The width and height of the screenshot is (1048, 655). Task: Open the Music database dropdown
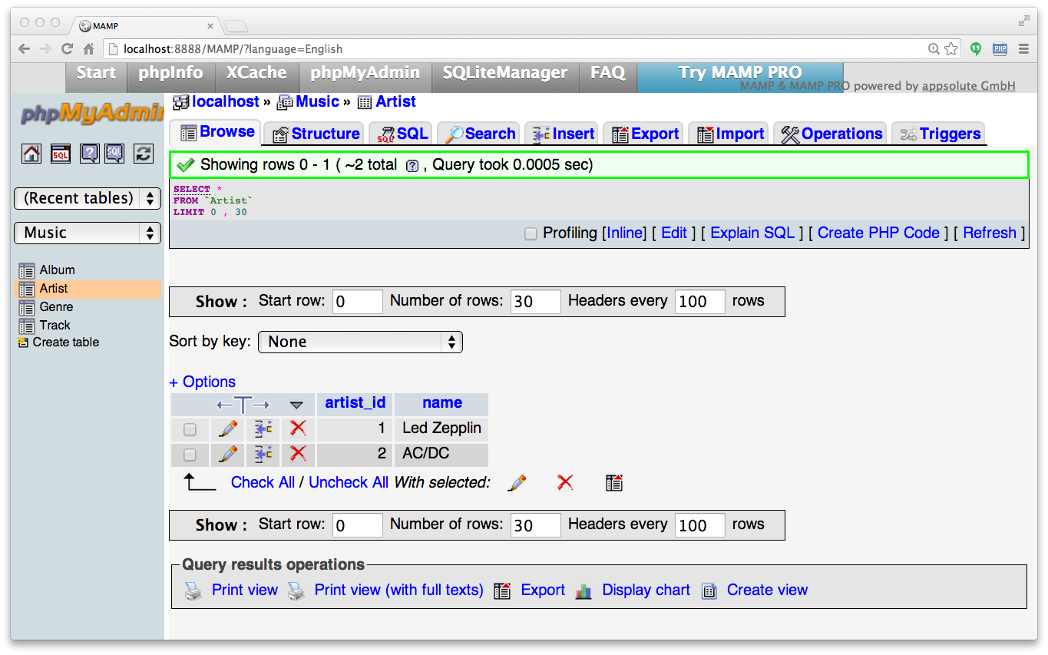[x=88, y=233]
